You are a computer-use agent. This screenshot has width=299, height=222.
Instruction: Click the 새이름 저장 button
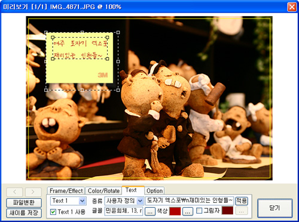click(24, 213)
